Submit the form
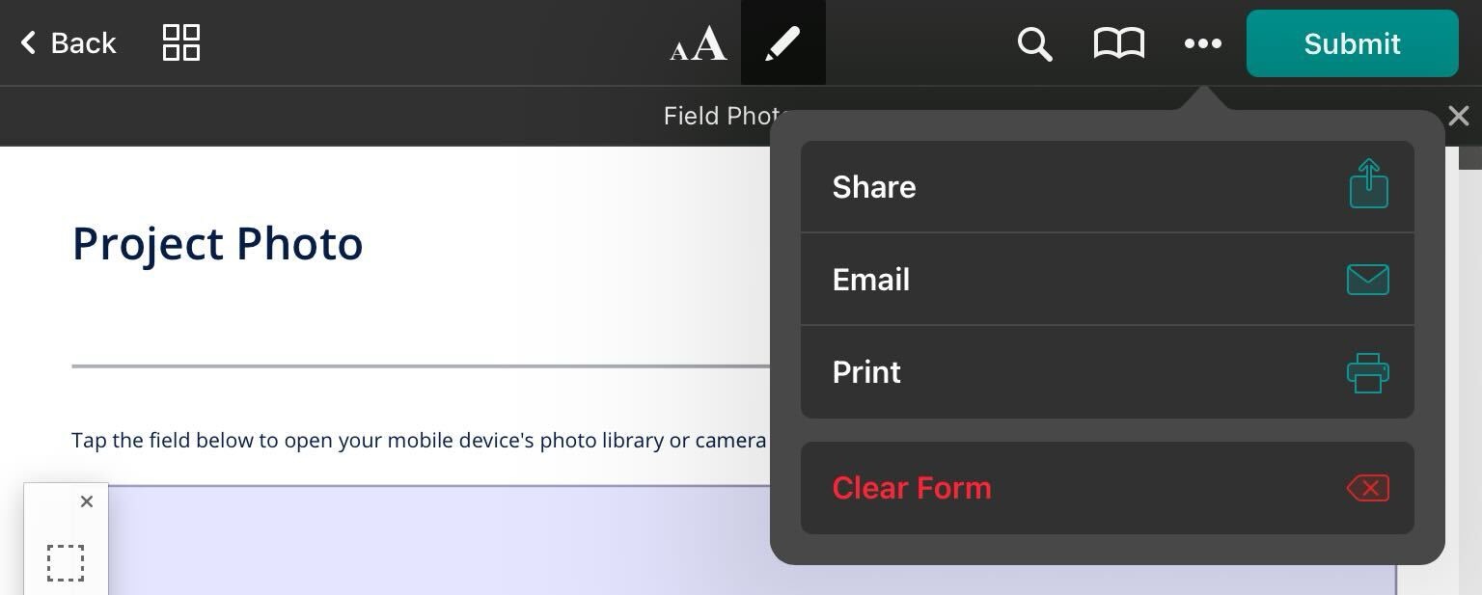The image size is (1482, 595). [x=1352, y=43]
